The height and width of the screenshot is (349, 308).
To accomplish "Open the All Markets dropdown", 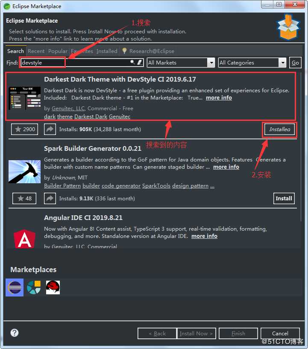I will pyautogui.click(x=181, y=62).
